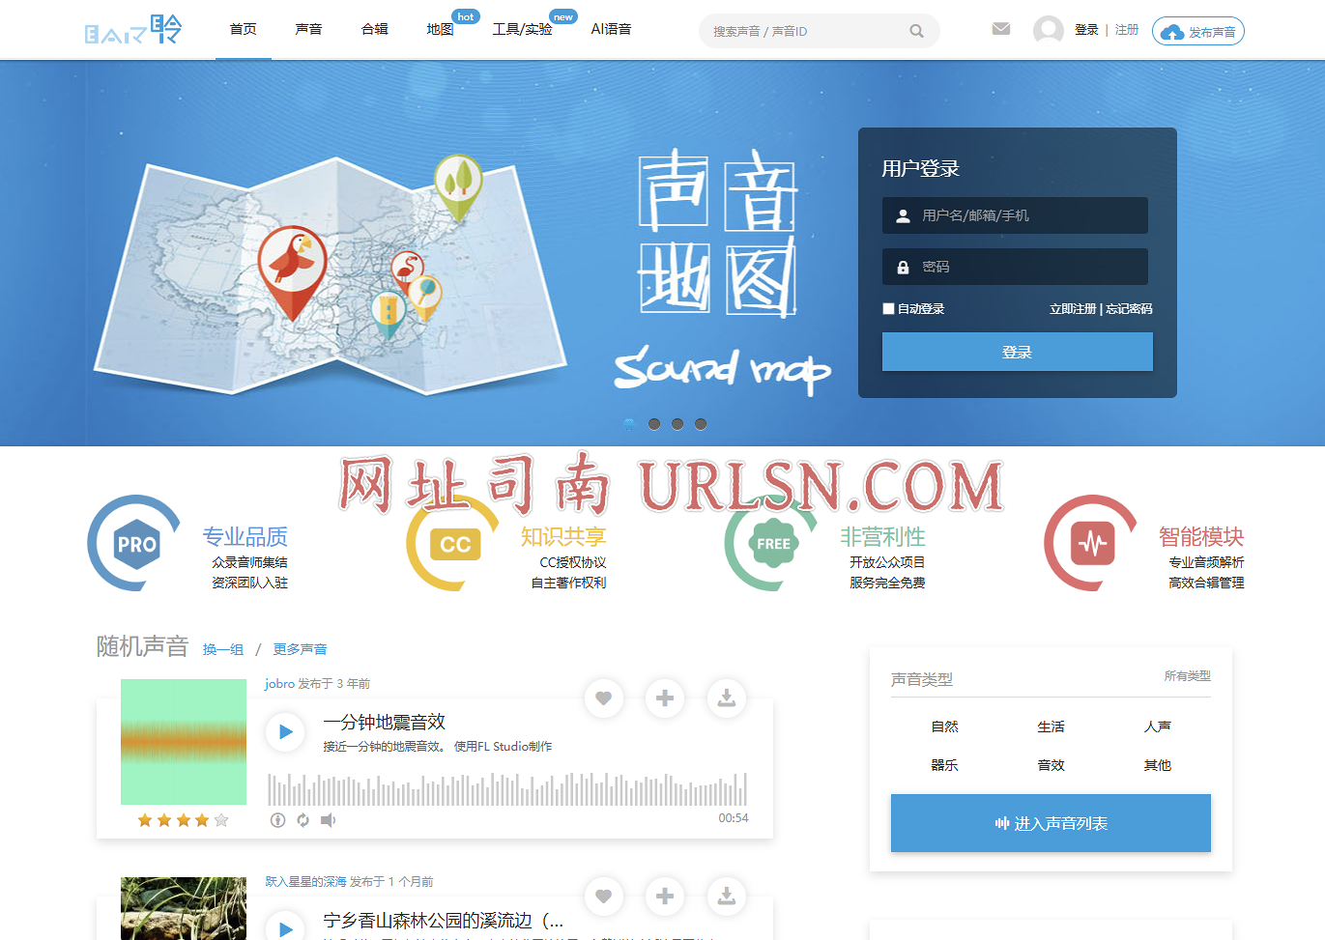Image resolution: width=1325 pixels, height=940 pixels.
Task: Expand 所有类型 in sound type panel
Action: click(x=1187, y=676)
